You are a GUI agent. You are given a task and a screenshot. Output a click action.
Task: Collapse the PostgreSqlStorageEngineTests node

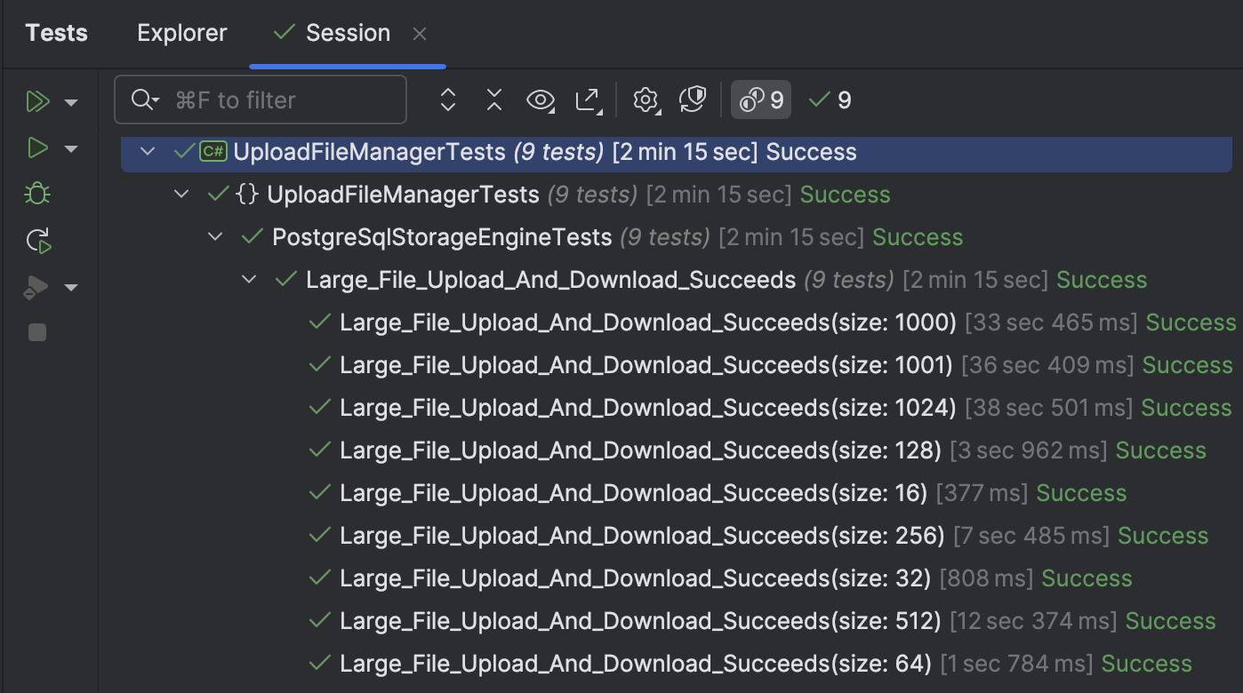214,236
